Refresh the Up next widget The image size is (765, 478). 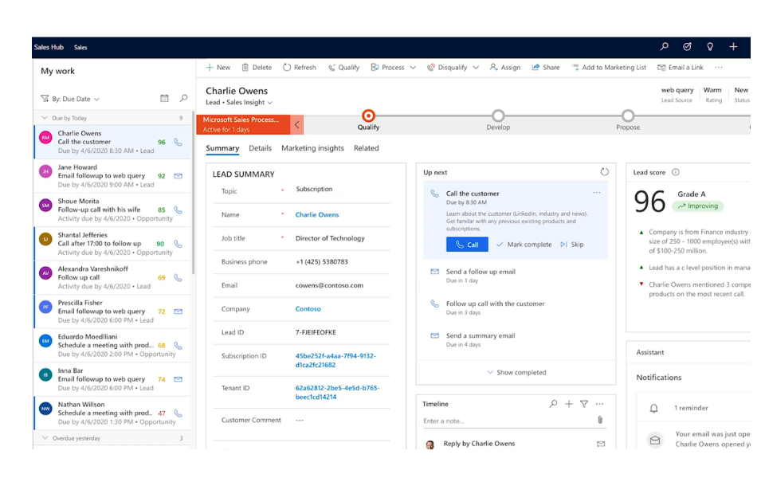point(605,172)
